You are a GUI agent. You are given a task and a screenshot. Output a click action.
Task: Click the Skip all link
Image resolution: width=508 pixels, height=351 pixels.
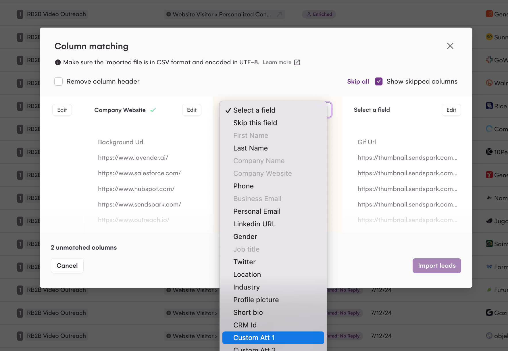coord(358,82)
